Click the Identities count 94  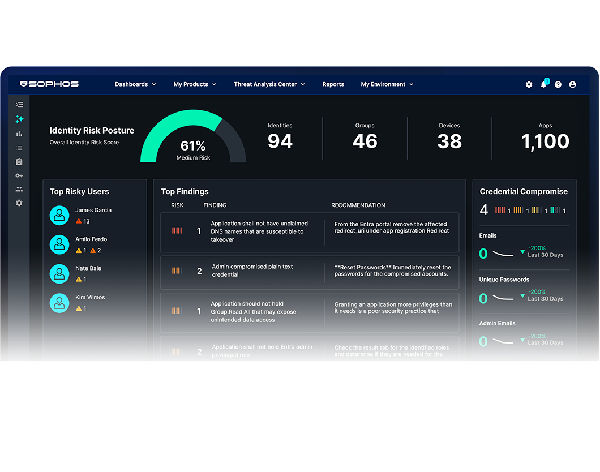(x=280, y=141)
